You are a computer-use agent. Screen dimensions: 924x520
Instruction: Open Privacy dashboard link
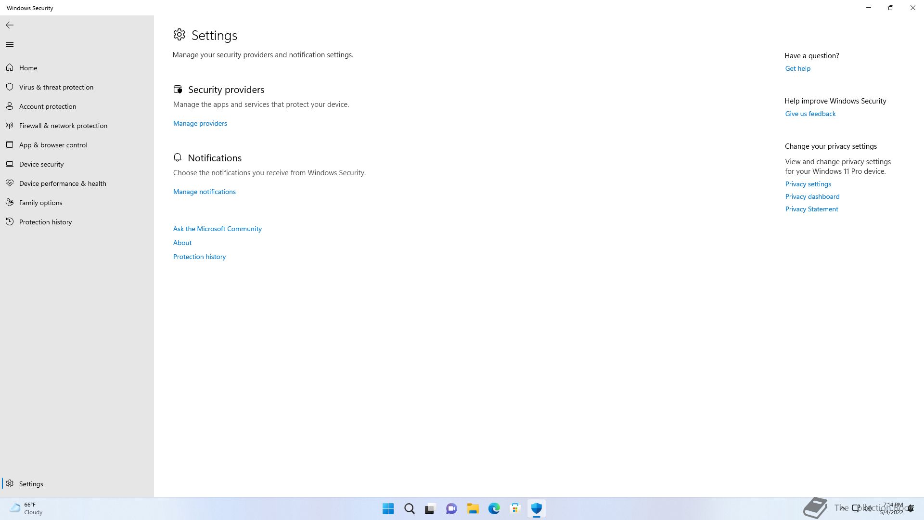click(812, 197)
